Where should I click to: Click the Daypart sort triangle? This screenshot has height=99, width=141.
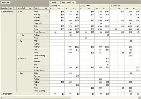coord(46,8)
